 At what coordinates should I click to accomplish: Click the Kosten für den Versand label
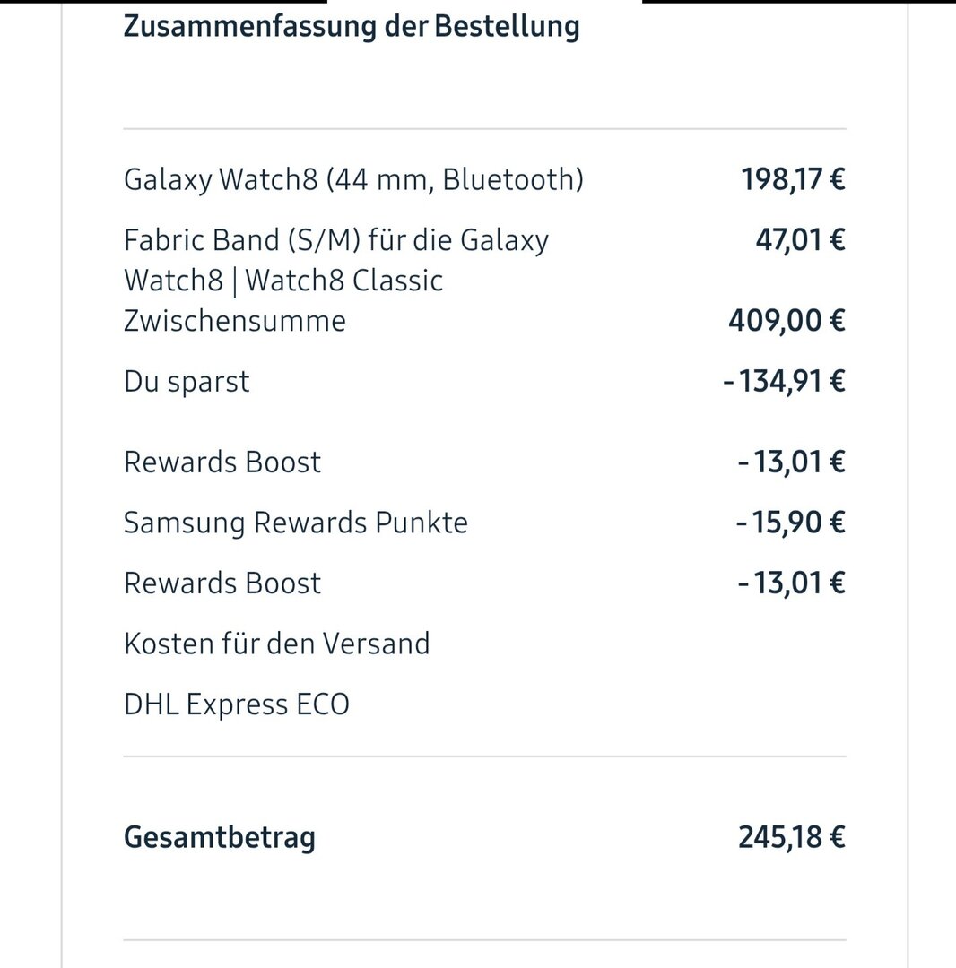coord(277,644)
